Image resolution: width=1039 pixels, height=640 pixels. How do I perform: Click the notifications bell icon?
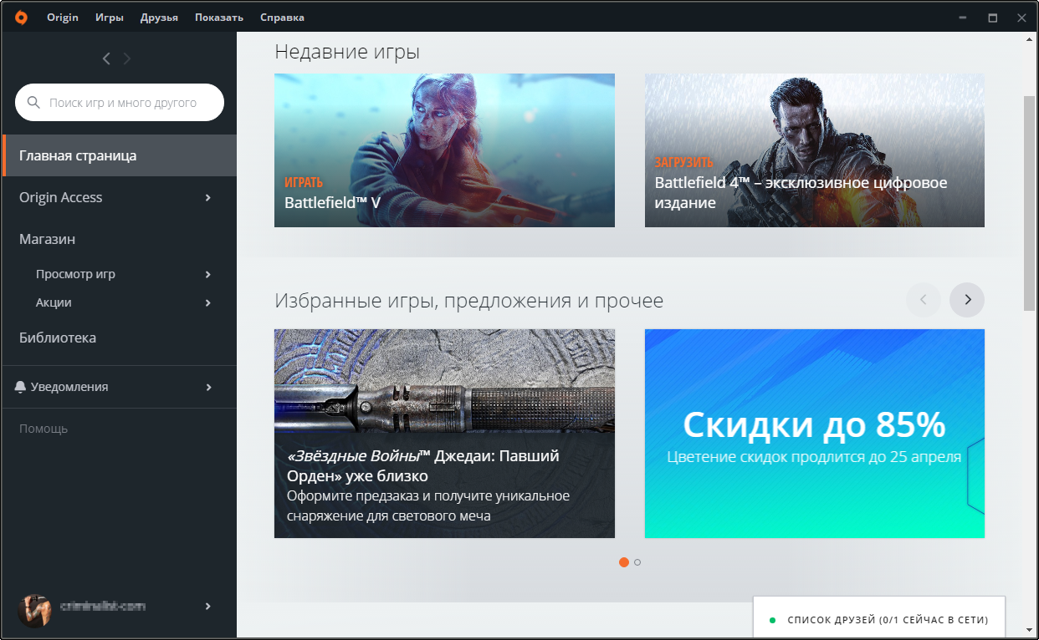pos(20,387)
